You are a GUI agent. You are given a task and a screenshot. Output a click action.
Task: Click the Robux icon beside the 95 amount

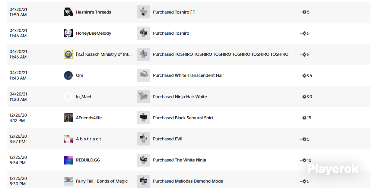click(304, 76)
